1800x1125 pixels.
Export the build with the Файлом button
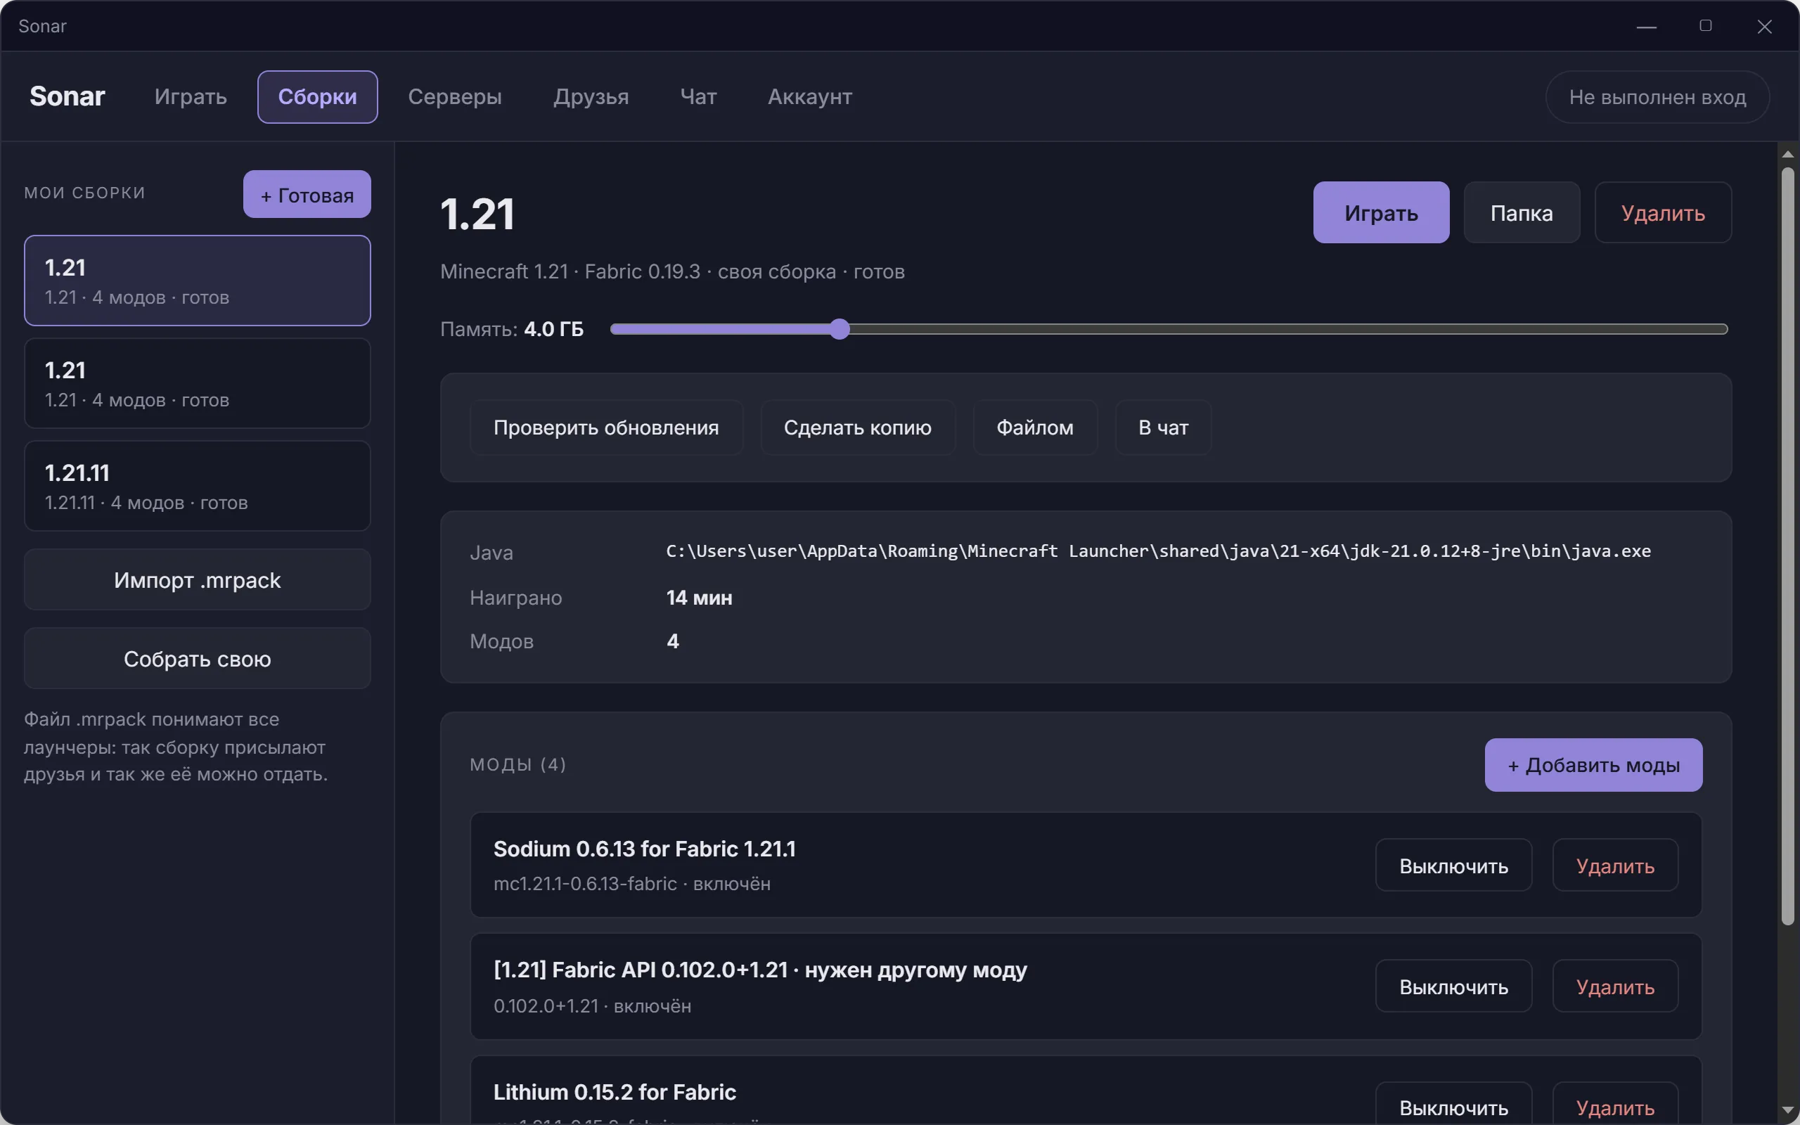1034,427
